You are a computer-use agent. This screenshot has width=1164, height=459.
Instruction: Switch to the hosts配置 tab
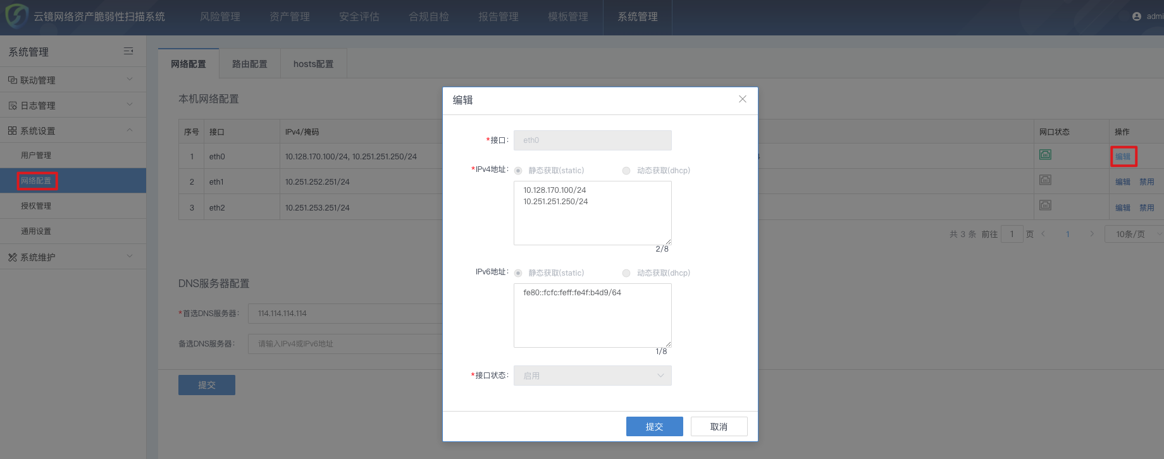[x=314, y=64]
